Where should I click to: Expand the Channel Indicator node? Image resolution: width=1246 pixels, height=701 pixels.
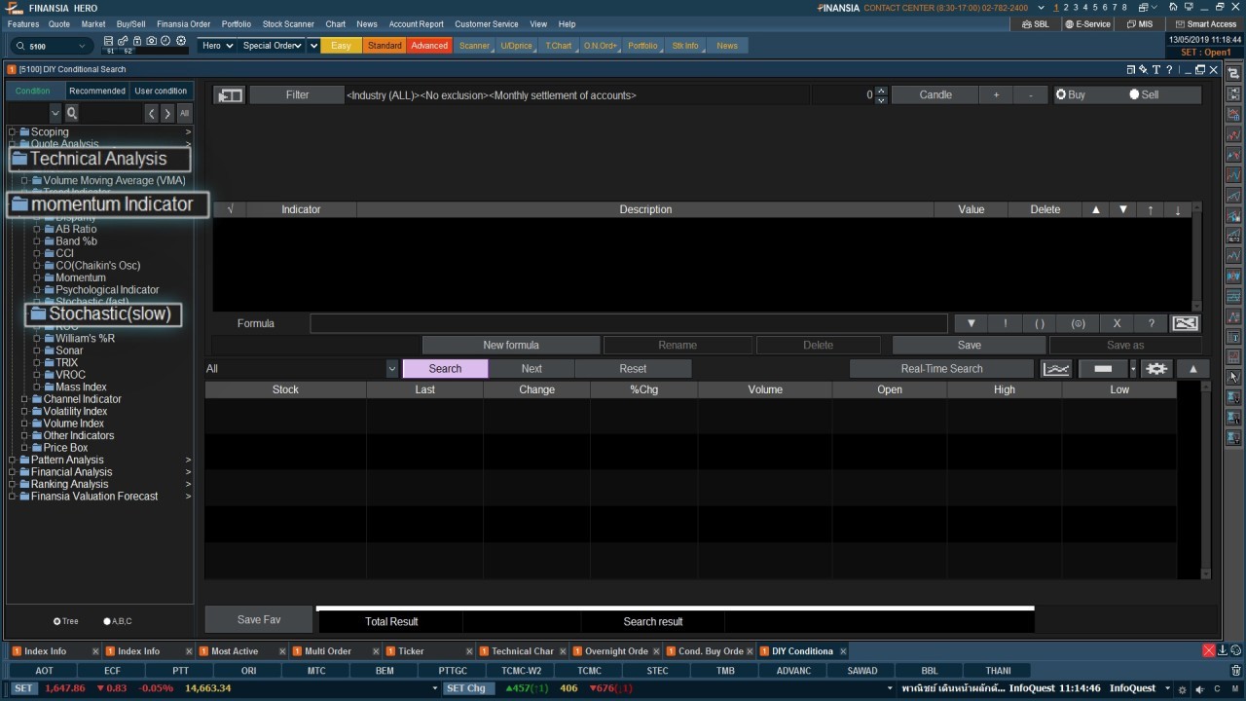[x=24, y=399]
